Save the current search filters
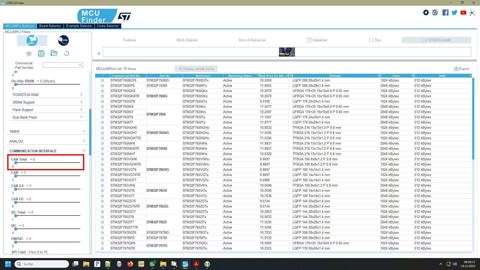This screenshot has height=270, width=480. click(41, 53)
